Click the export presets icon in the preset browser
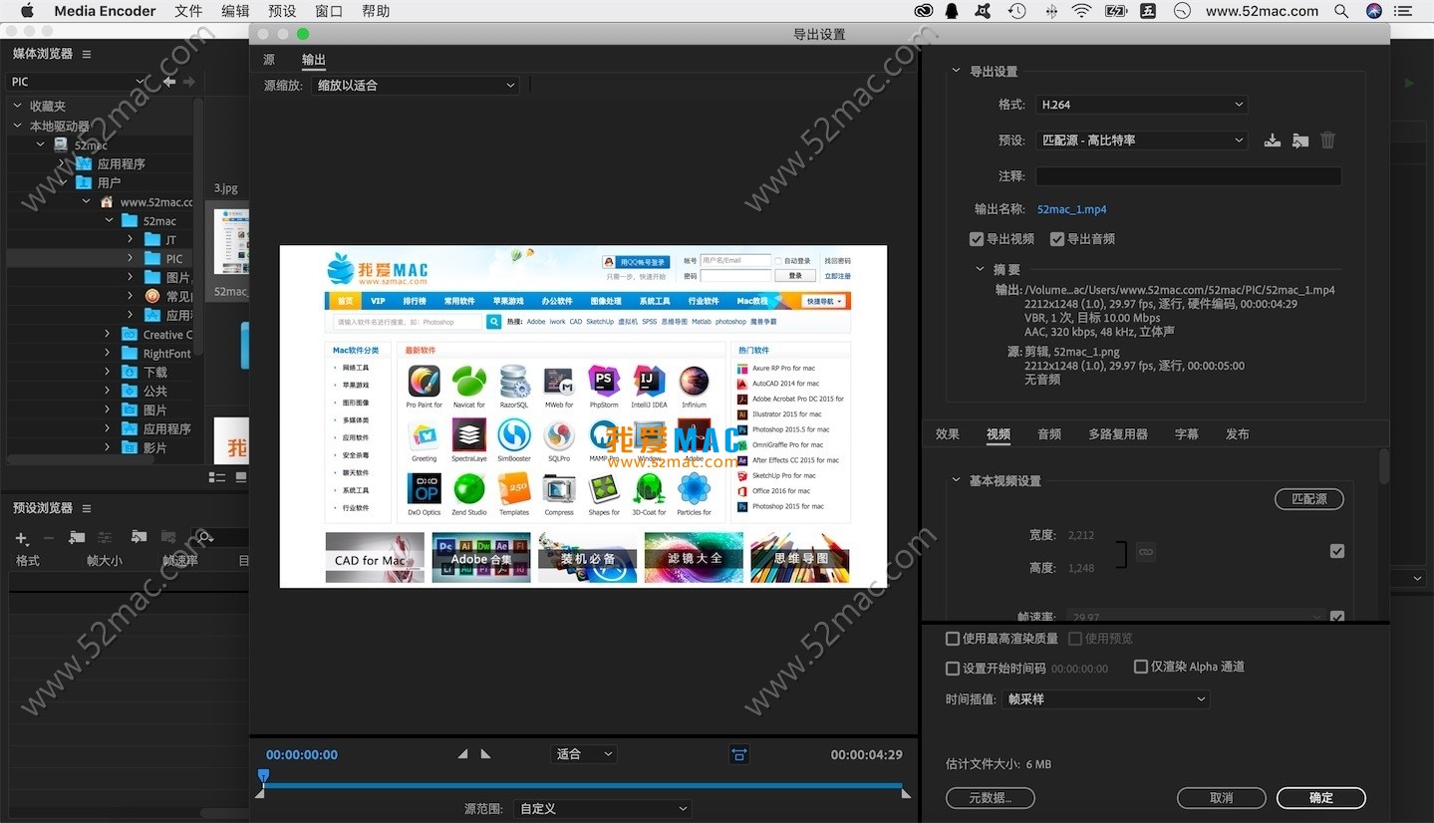Image resolution: width=1434 pixels, height=823 pixels. coord(168,537)
